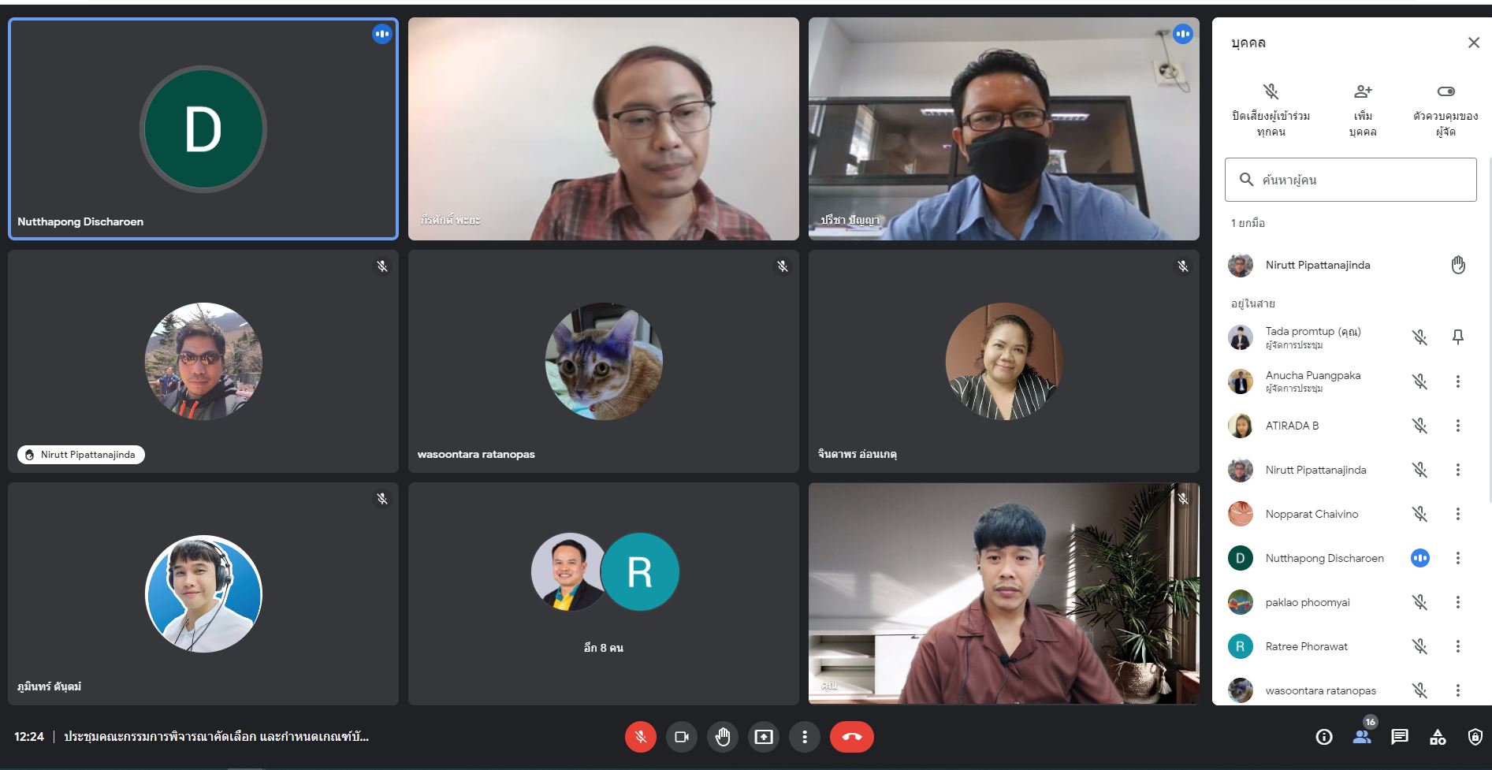Click the present screen icon
The width and height of the screenshot is (1492, 770).
tap(764, 737)
